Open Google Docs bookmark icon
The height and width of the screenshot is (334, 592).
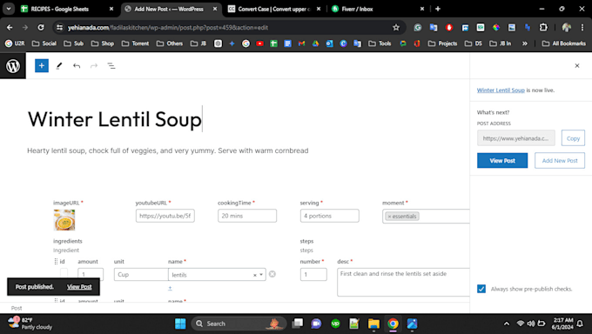pyautogui.click(x=287, y=43)
